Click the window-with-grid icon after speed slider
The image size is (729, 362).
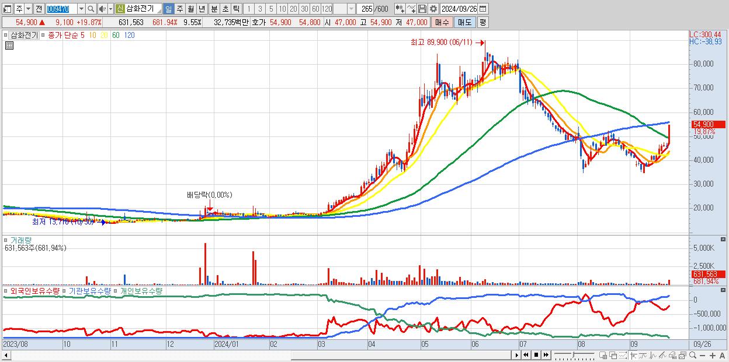tap(603, 355)
